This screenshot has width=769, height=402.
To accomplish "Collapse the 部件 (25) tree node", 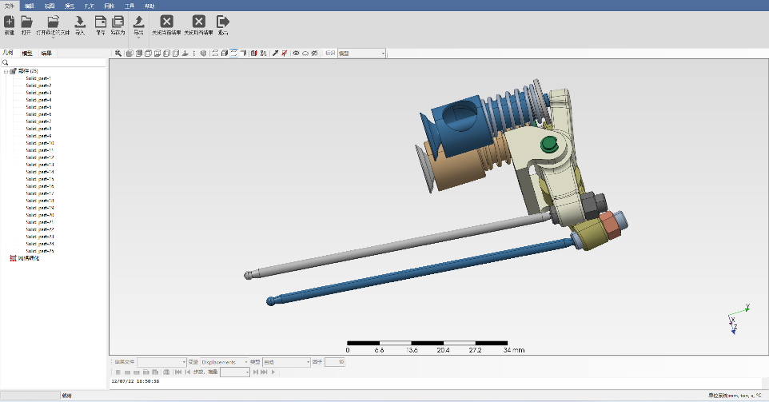I will click(6, 71).
